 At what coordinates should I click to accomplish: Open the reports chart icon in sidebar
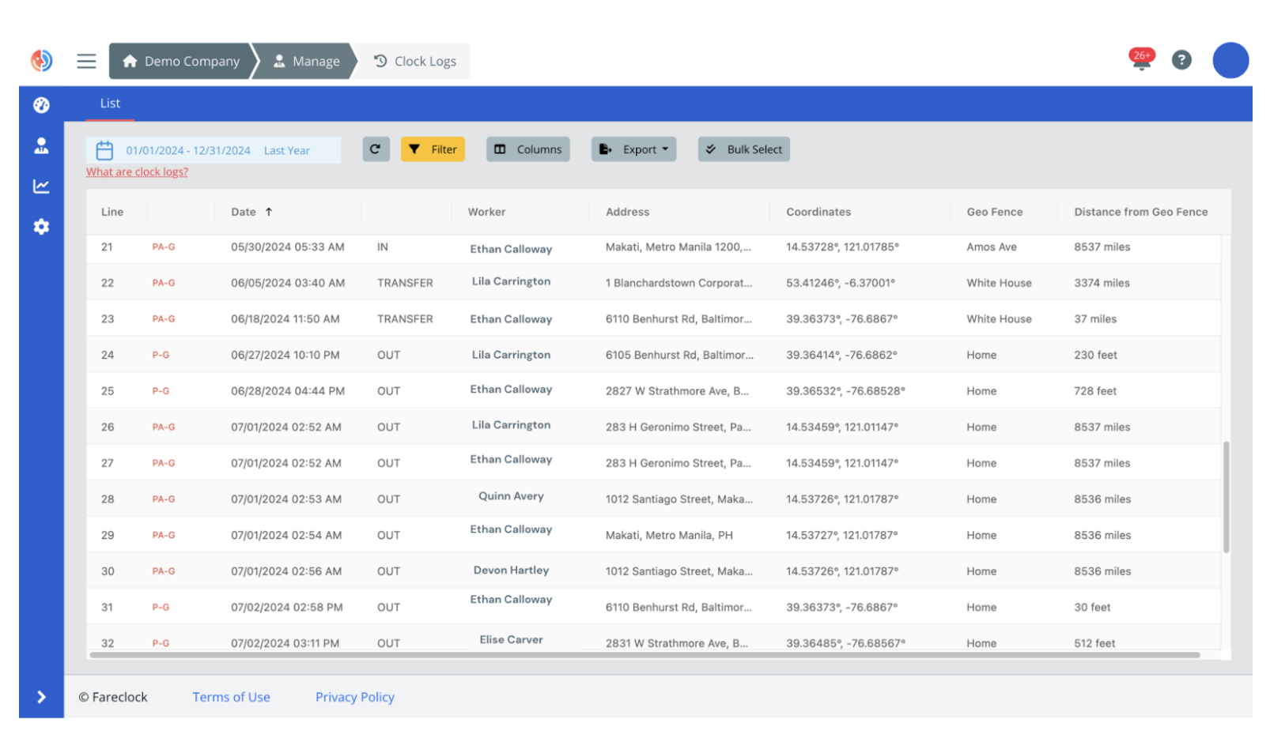(x=41, y=186)
